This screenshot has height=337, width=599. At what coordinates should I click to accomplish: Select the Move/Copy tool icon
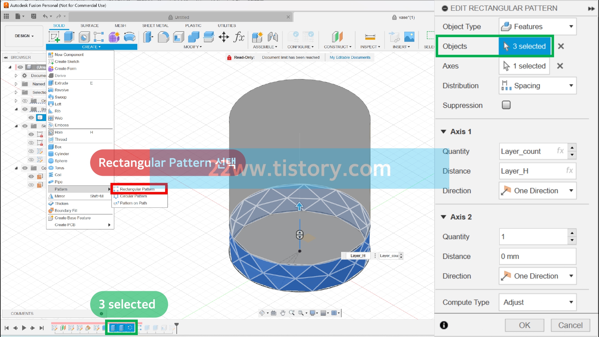pos(224,37)
